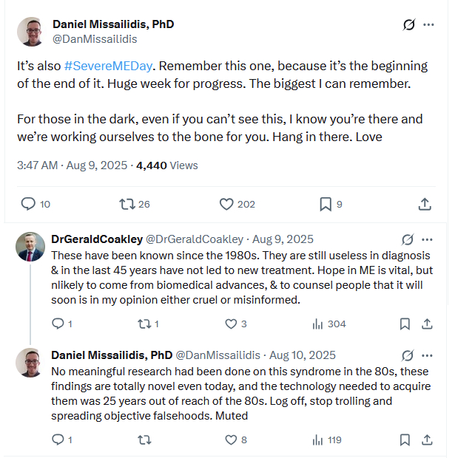The image size is (455, 458).
Task: Like DrGeraldCoakley's reply with 3 likes
Action: click(231, 324)
